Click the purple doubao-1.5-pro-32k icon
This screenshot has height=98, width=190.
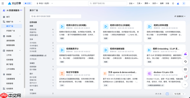pos(149,73)
